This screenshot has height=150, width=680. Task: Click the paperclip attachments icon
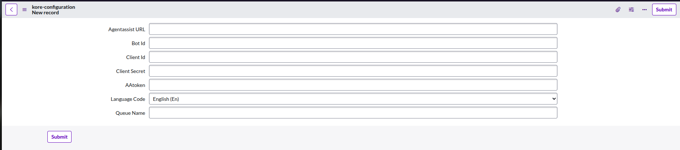pyautogui.click(x=618, y=10)
